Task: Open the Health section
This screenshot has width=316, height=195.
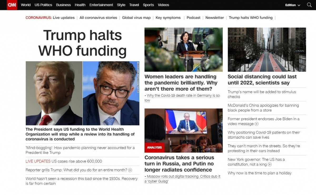Action: (x=80, y=5)
